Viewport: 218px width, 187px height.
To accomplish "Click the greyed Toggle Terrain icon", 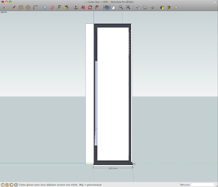I will [x=145, y=7].
